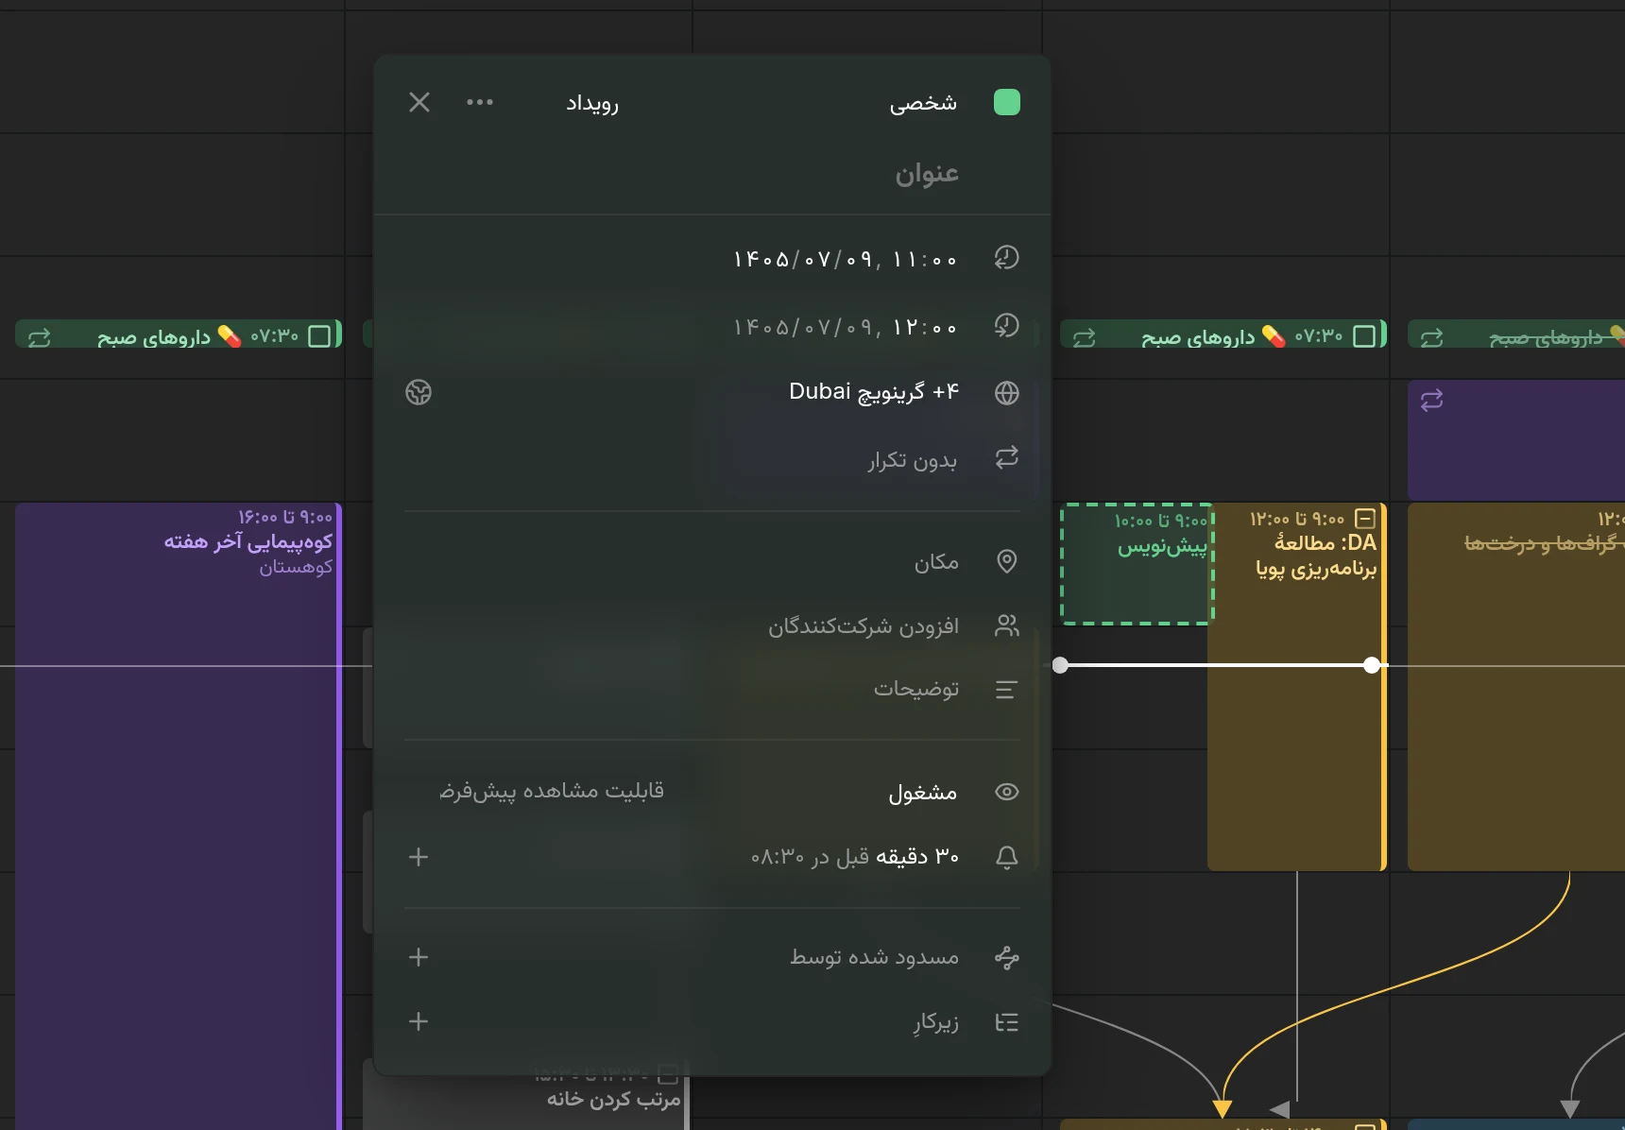This screenshot has height=1130, width=1625.
Task: Click the green شخصی calendar color swatch
Action: 1007,102
